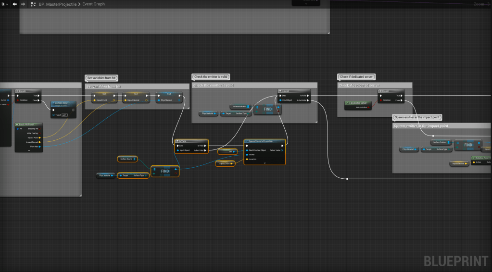This screenshot has height=272, width=492.
Task: Expand the collapsed node at top center
Action: coord(306,3)
